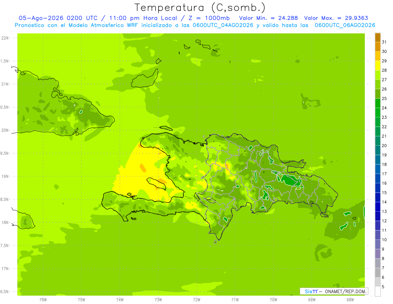Click the legend value 11

tap(384, 230)
